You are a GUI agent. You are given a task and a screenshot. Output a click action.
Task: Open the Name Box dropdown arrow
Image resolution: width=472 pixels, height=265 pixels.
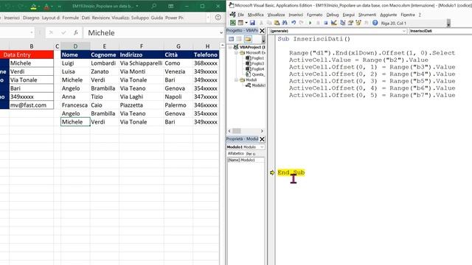31,32
